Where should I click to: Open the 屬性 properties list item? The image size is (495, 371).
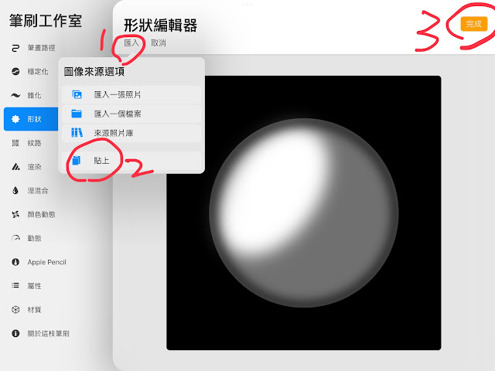click(32, 286)
